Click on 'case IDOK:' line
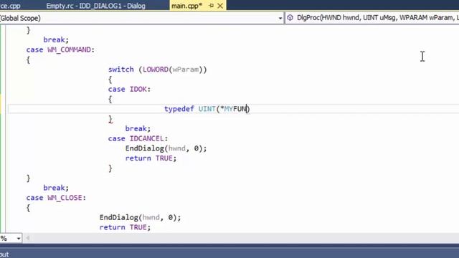The image size is (459, 258). [129, 89]
